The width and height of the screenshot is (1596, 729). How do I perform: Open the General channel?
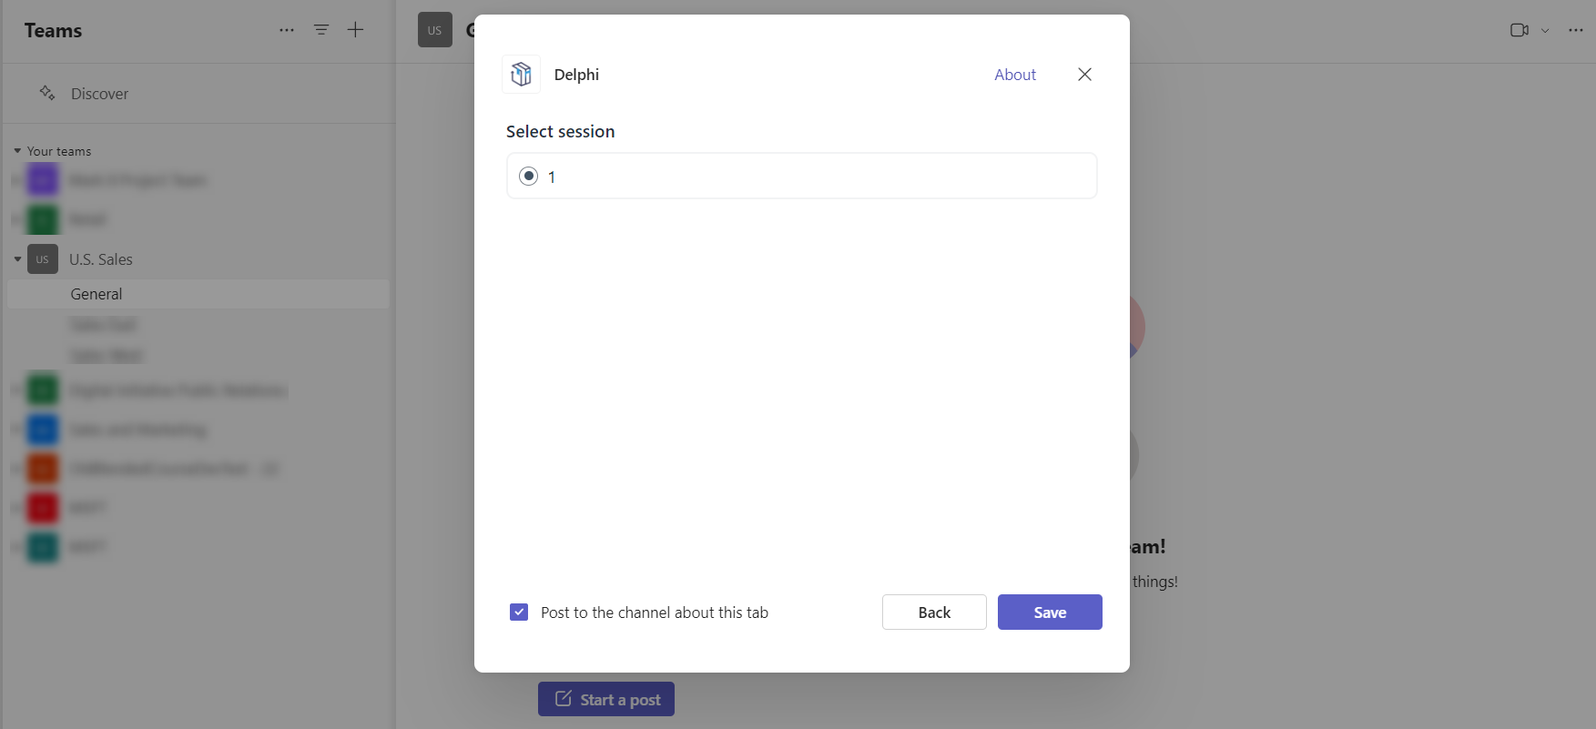point(96,293)
